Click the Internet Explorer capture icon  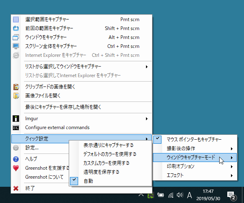pos(16,55)
